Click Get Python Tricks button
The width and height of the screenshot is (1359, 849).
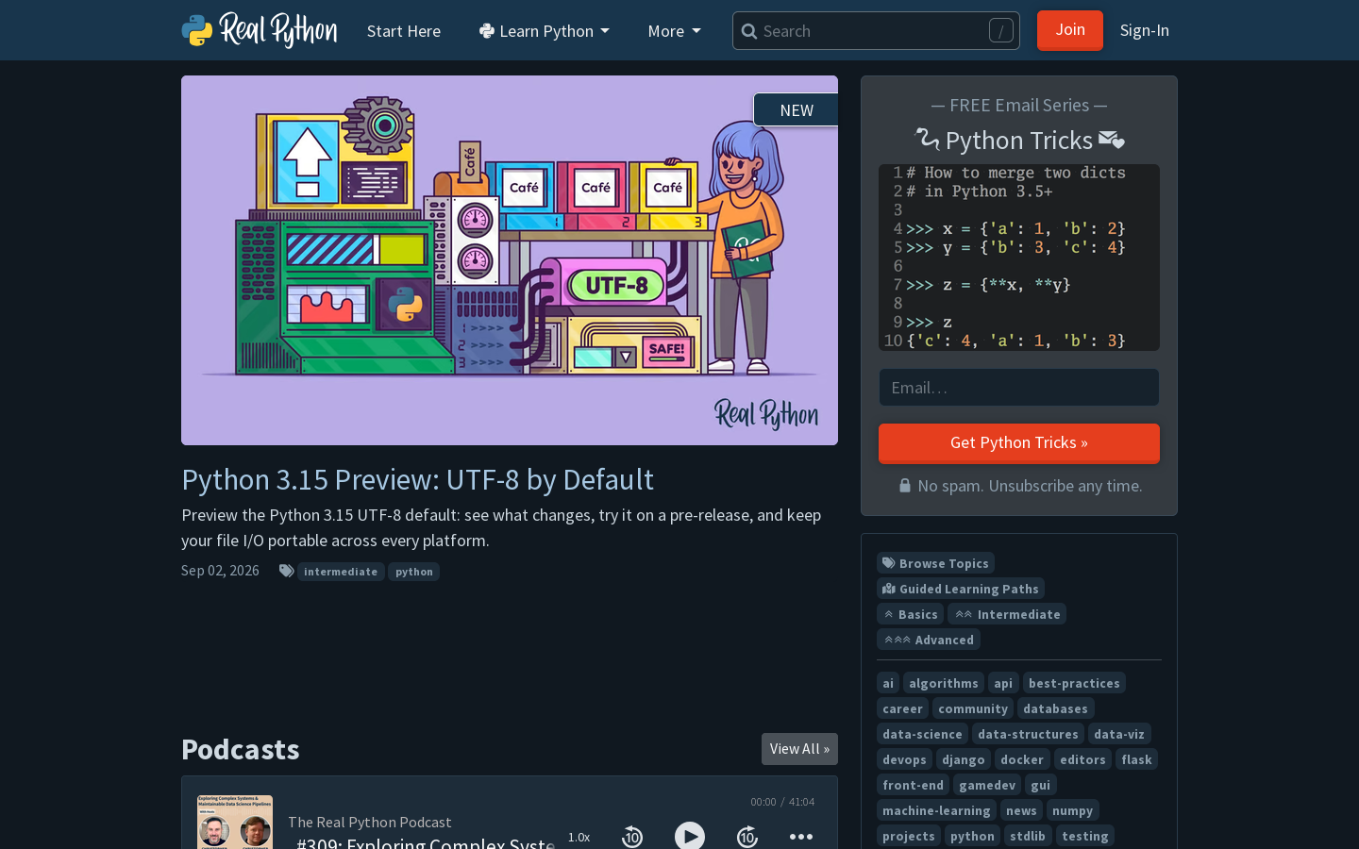(1019, 443)
